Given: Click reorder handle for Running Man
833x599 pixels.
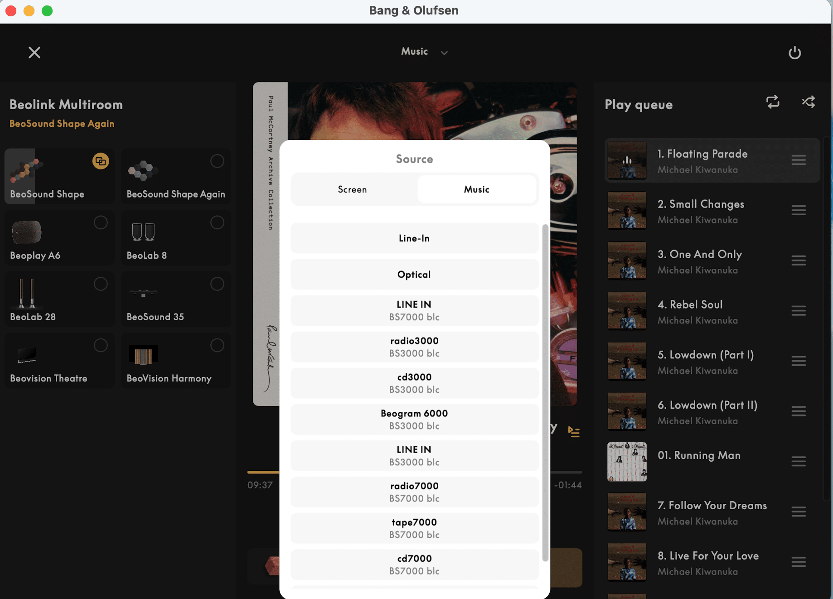Looking at the screenshot, I should (798, 462).
